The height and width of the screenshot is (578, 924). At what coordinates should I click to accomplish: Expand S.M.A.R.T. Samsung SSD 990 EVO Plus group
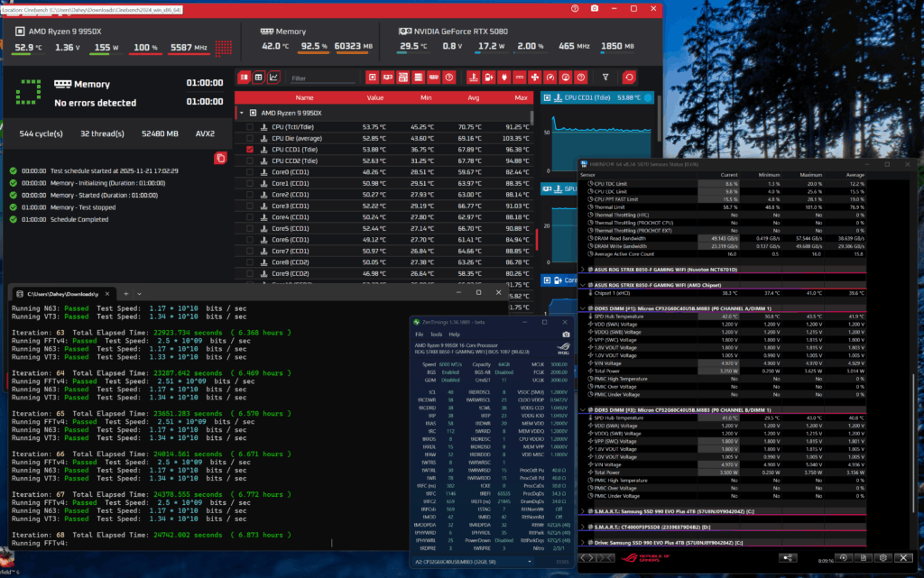coord(583,511)
